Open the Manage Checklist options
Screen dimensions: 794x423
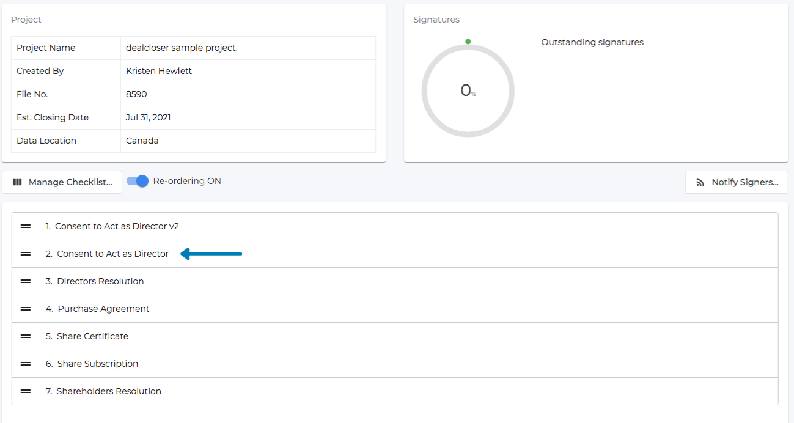coord(62,182)
